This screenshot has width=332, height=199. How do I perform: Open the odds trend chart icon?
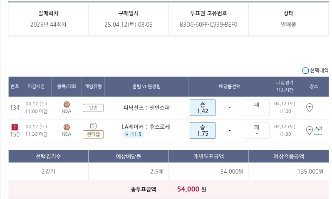coord(318,130)
